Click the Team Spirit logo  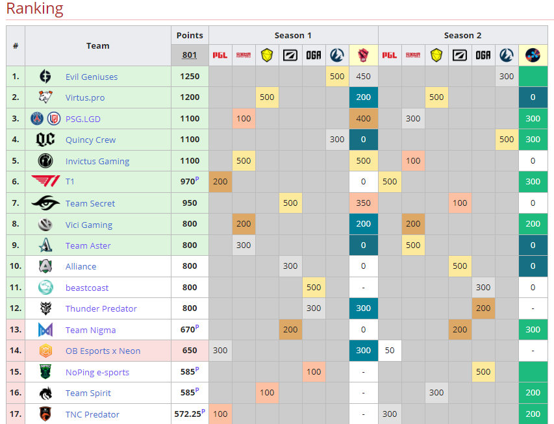45,393
